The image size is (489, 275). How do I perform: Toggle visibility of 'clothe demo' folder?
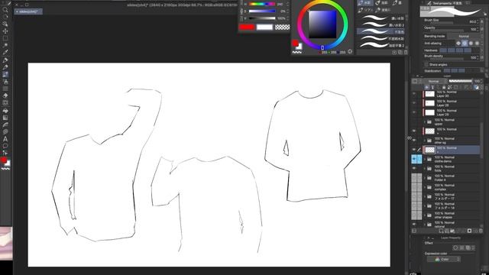coord(414,159)
